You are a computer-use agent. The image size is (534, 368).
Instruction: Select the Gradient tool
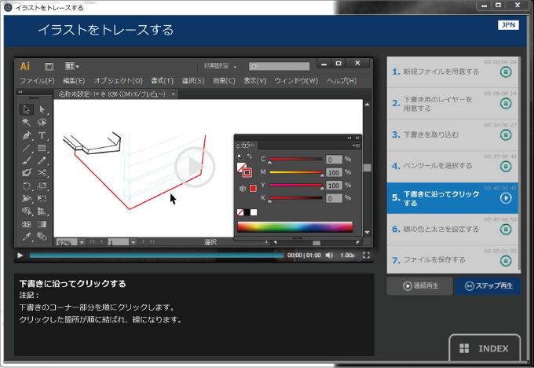coord(42,224)
